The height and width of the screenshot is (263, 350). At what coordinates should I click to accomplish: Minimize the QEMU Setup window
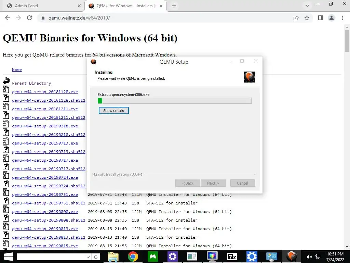click(x=229, y=61)
